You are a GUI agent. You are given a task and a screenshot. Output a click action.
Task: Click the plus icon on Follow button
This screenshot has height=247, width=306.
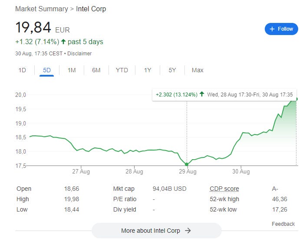(x=272, y=29)
